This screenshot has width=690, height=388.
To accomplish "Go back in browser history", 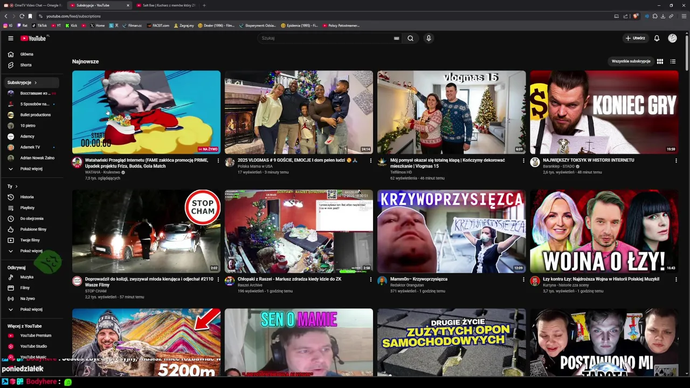I will point(6,16).
